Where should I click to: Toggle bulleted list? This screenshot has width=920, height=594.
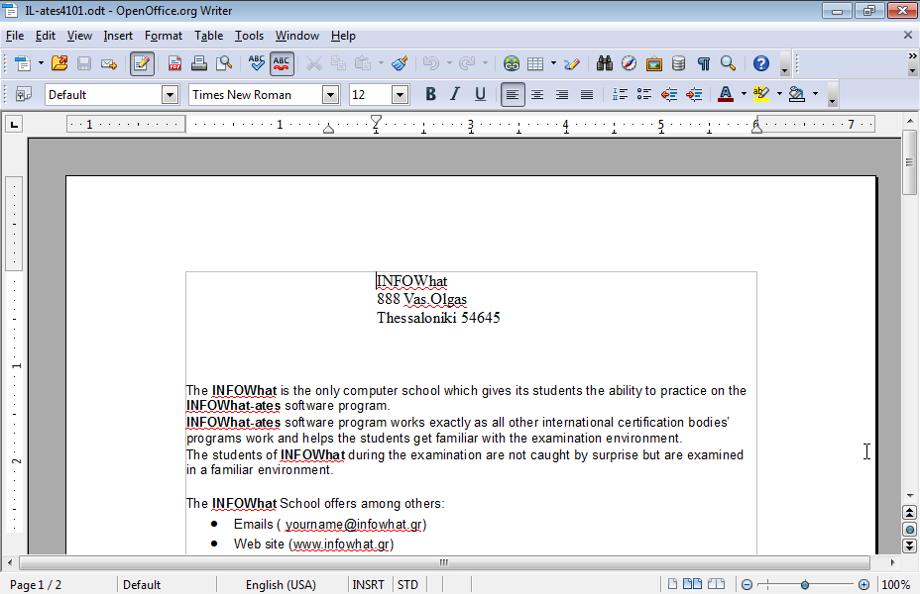(644, 94)
